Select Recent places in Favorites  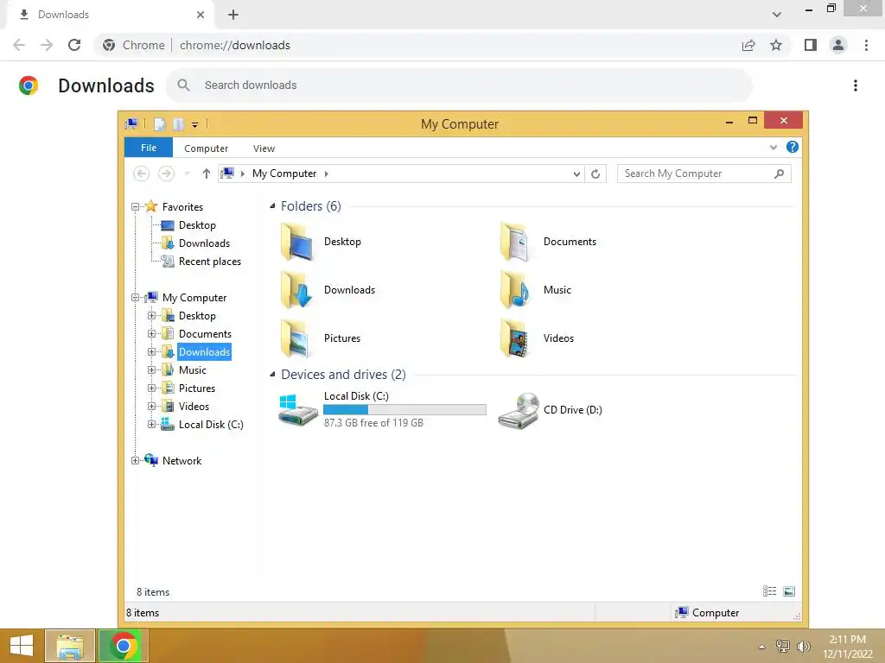pos(209,261)
